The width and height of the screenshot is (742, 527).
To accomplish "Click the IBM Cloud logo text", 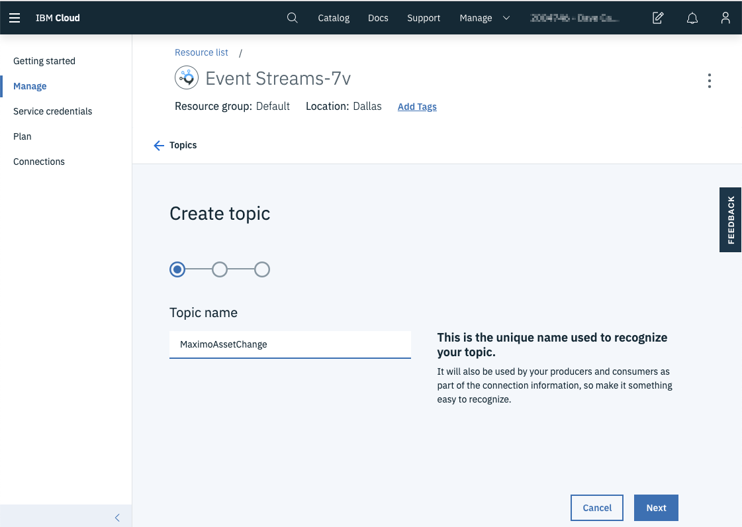I will [58, 18].
